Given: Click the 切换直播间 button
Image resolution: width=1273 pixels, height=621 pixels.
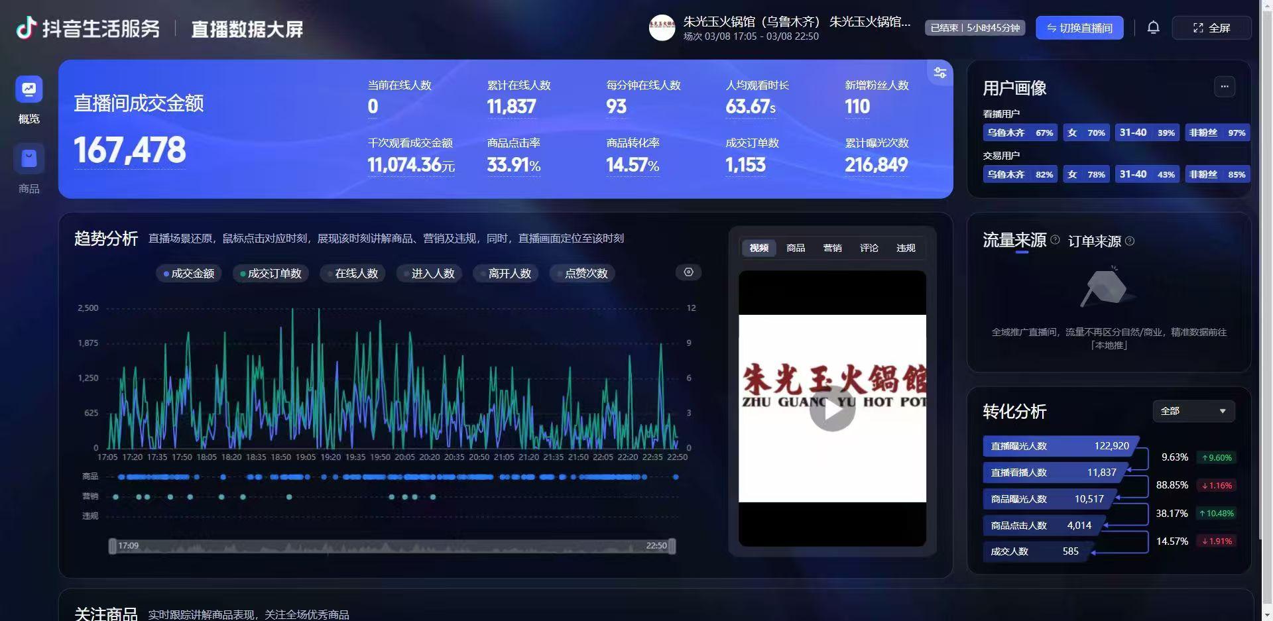Looking at the screenshot, I should coord(1079,28).
